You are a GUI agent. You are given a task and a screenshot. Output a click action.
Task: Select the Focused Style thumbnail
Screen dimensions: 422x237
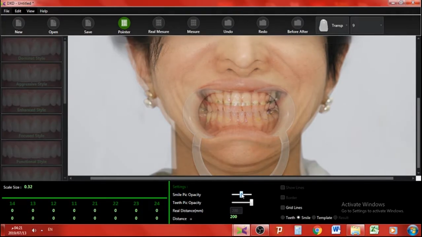pos(32,127)
